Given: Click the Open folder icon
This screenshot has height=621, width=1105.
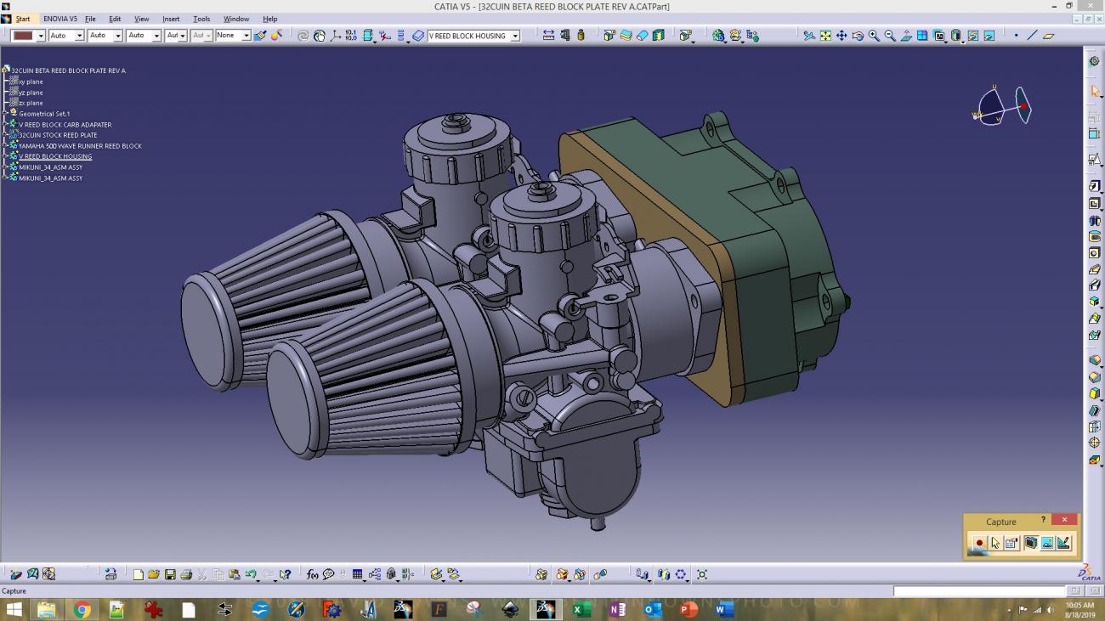Looking at the screenshot, I should [x=154, y=574].
